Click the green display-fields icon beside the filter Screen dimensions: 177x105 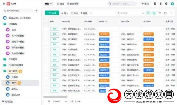[154, 13]
